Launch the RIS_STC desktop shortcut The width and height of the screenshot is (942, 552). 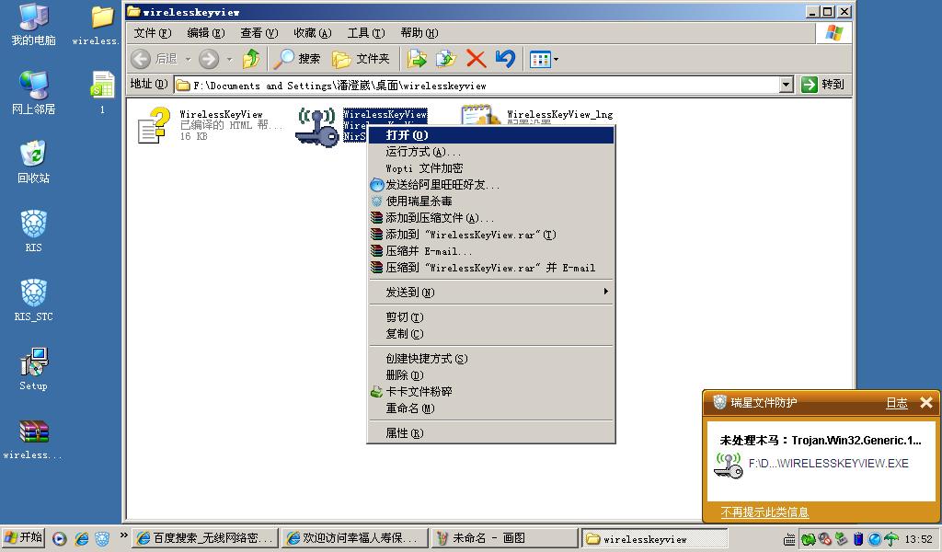point(34,300)
